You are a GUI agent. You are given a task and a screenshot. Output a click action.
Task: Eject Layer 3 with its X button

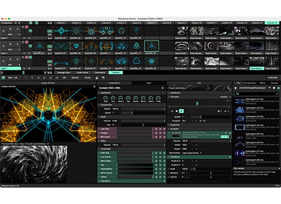coord(4,31)
